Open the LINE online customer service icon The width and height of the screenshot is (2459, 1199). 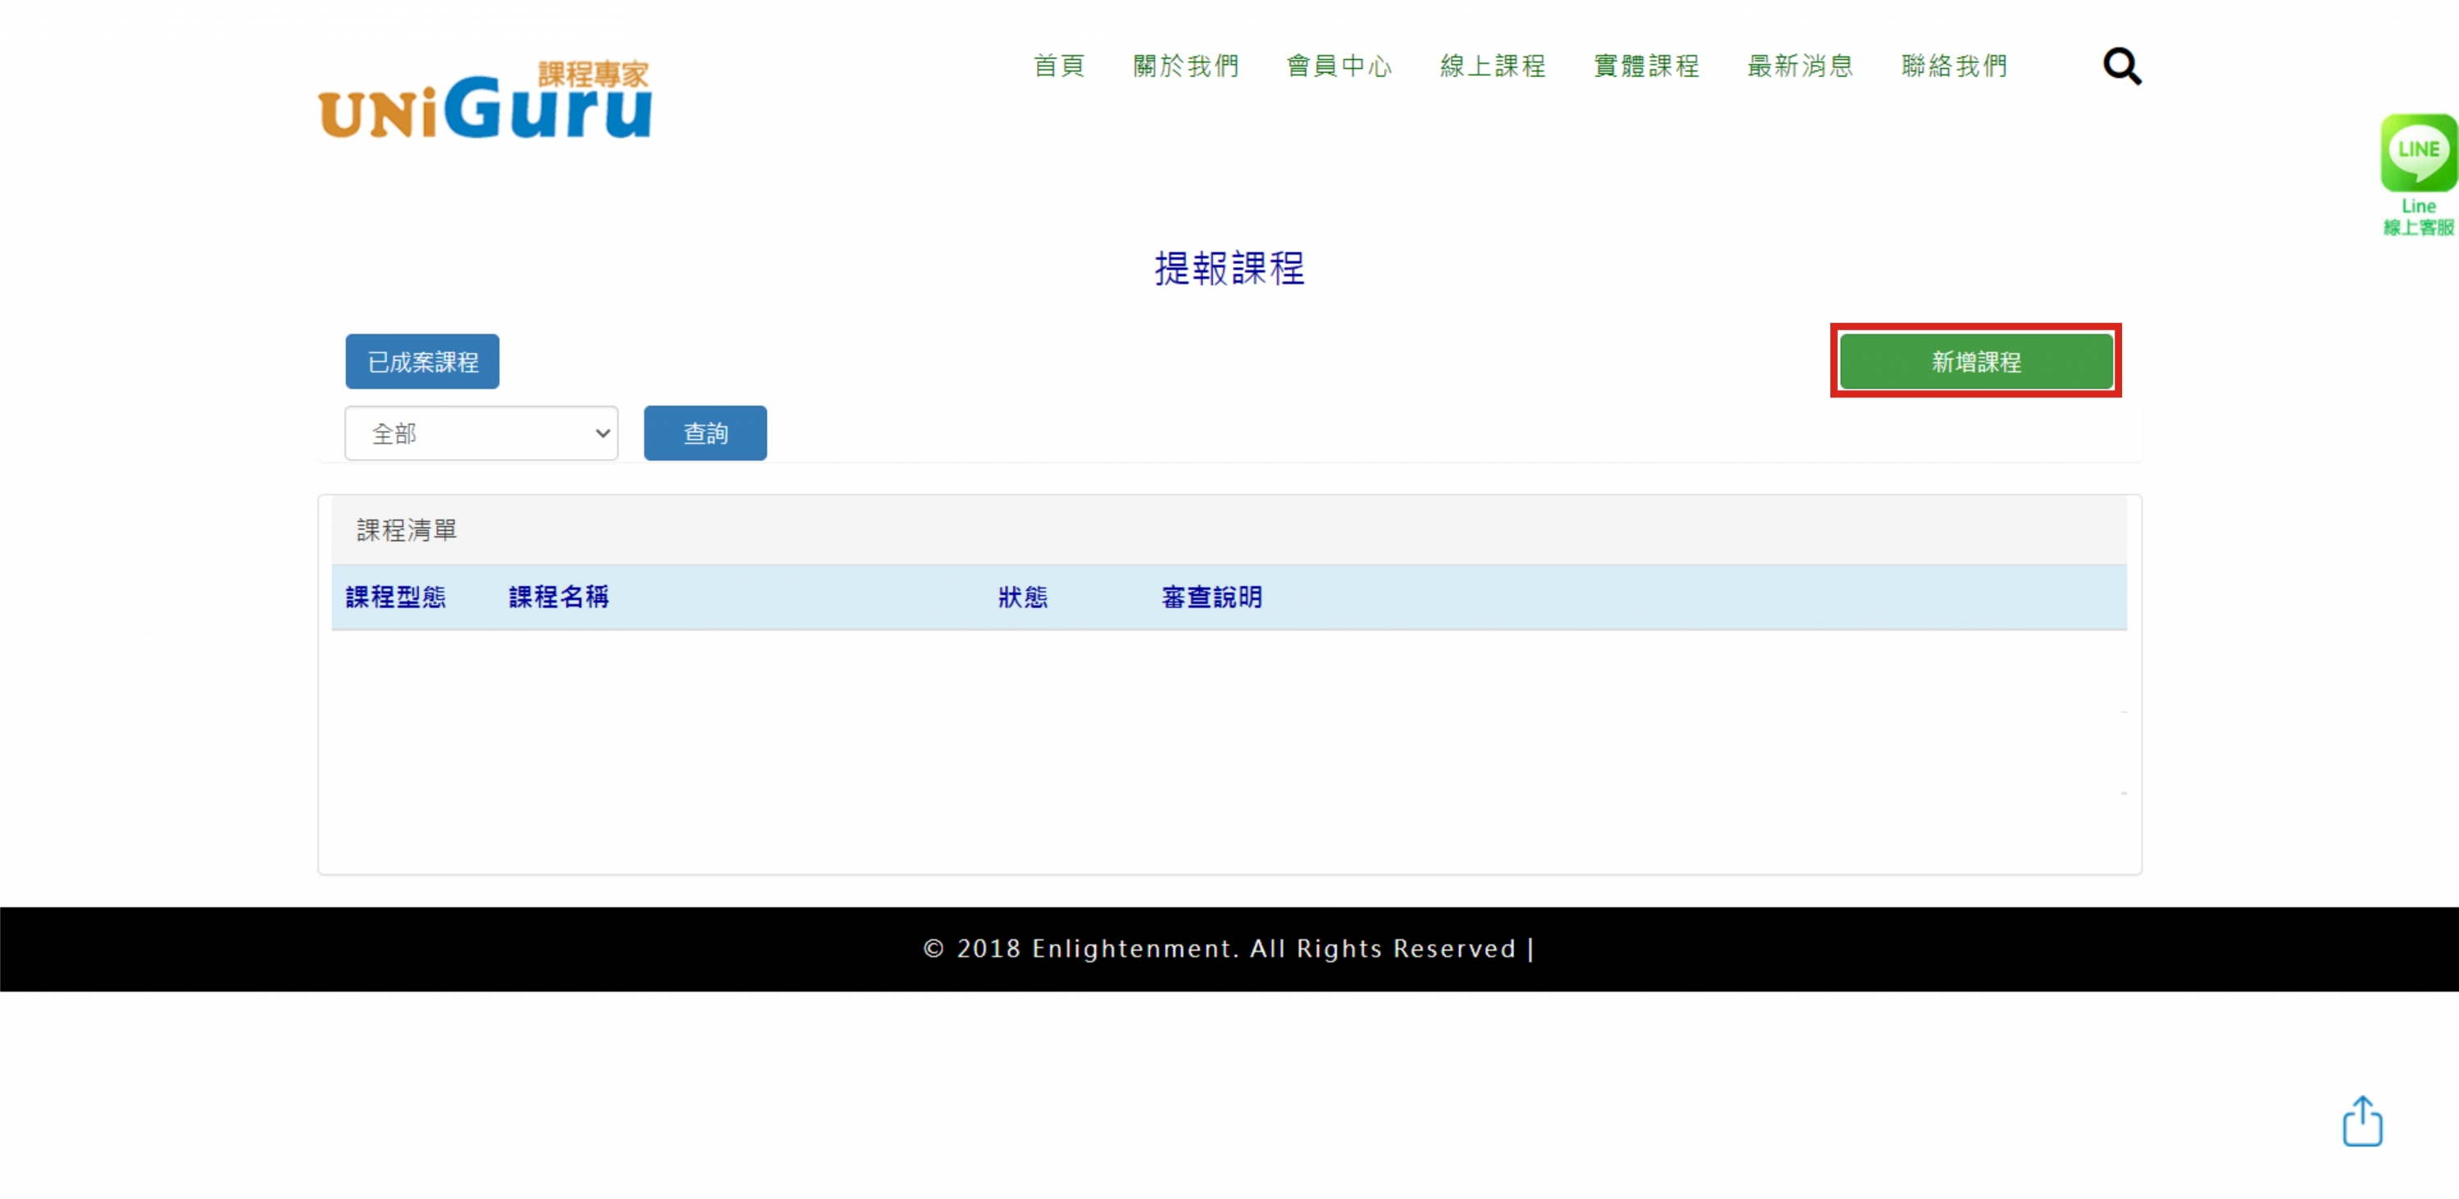pos(2418,175)
